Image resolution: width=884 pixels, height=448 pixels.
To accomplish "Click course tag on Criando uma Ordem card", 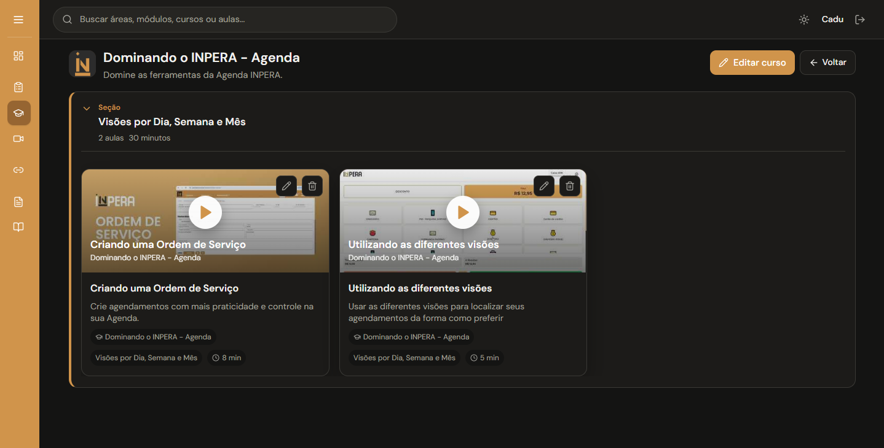I will point(153,337).
